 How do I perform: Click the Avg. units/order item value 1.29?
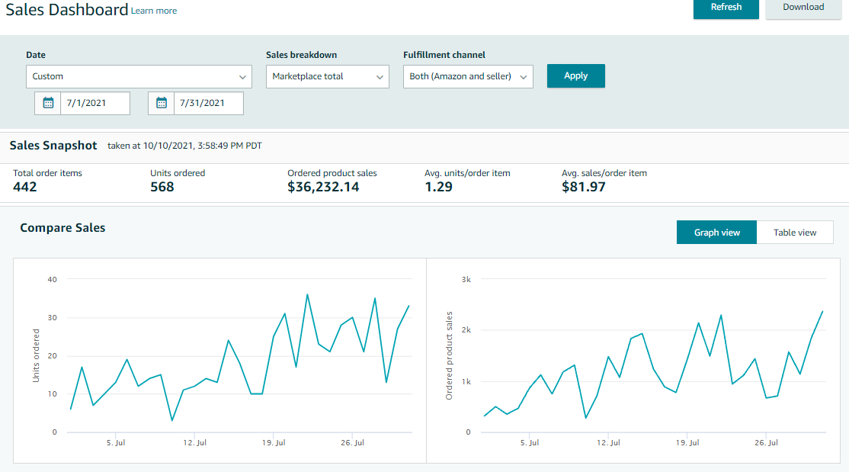pyautogui.click(x=438, y=187)
